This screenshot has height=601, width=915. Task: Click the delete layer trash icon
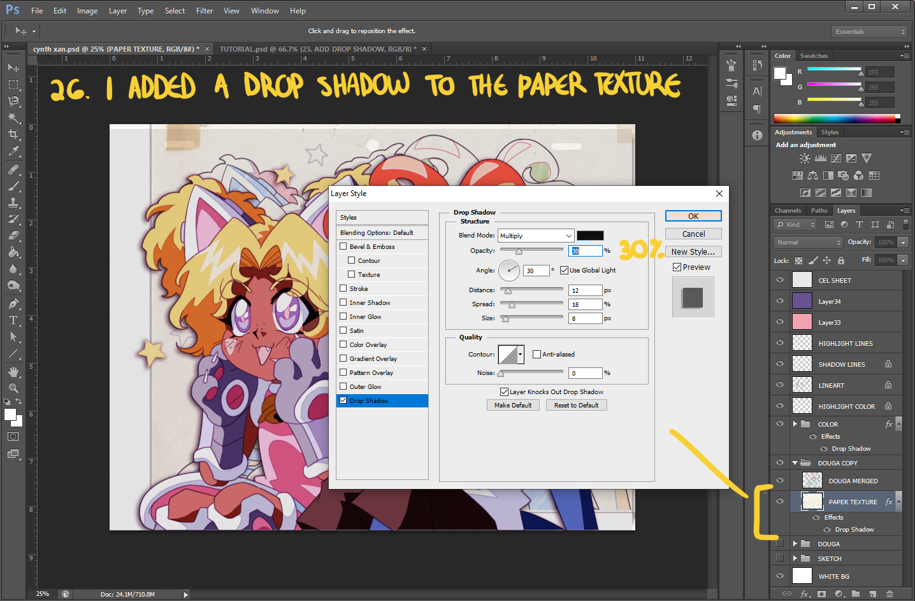coord(890,594)
